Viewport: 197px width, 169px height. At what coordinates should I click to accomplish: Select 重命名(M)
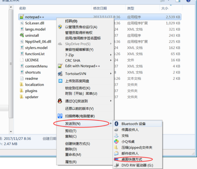click(x=73, y=155)
